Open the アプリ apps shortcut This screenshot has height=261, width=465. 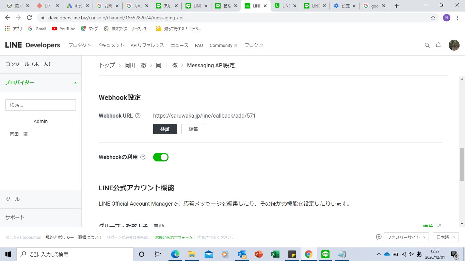(x=14, y=29)
